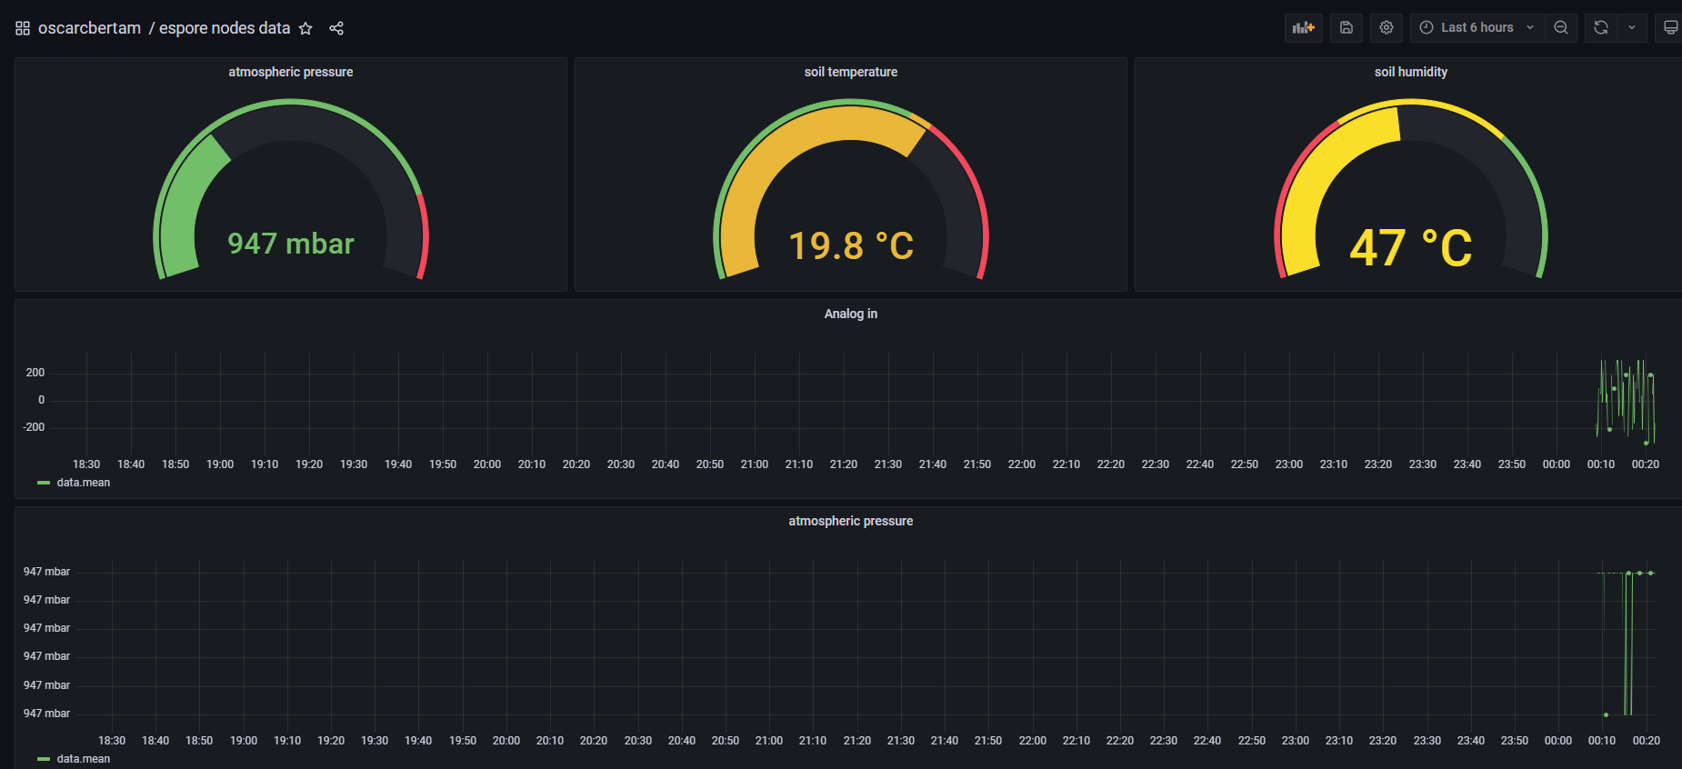Screen dimensions: 1682x769
Task: Open dashboard settings gear
Action: (1387, 27)
